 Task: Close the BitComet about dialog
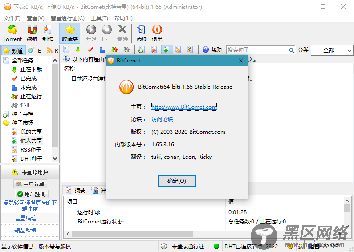pyautogui.click(x=241, y=61)
